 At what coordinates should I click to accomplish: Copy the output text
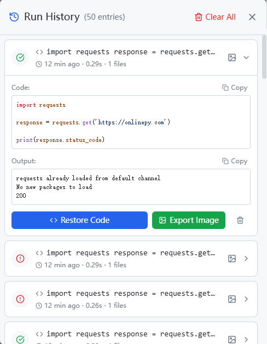[x=235, y=161]
